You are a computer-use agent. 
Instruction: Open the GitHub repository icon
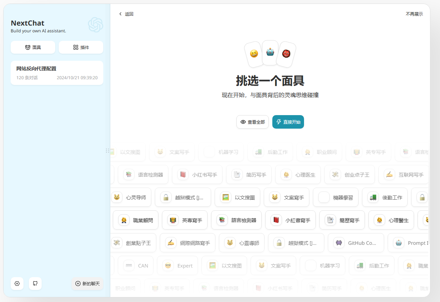click(x=35, y=284)
